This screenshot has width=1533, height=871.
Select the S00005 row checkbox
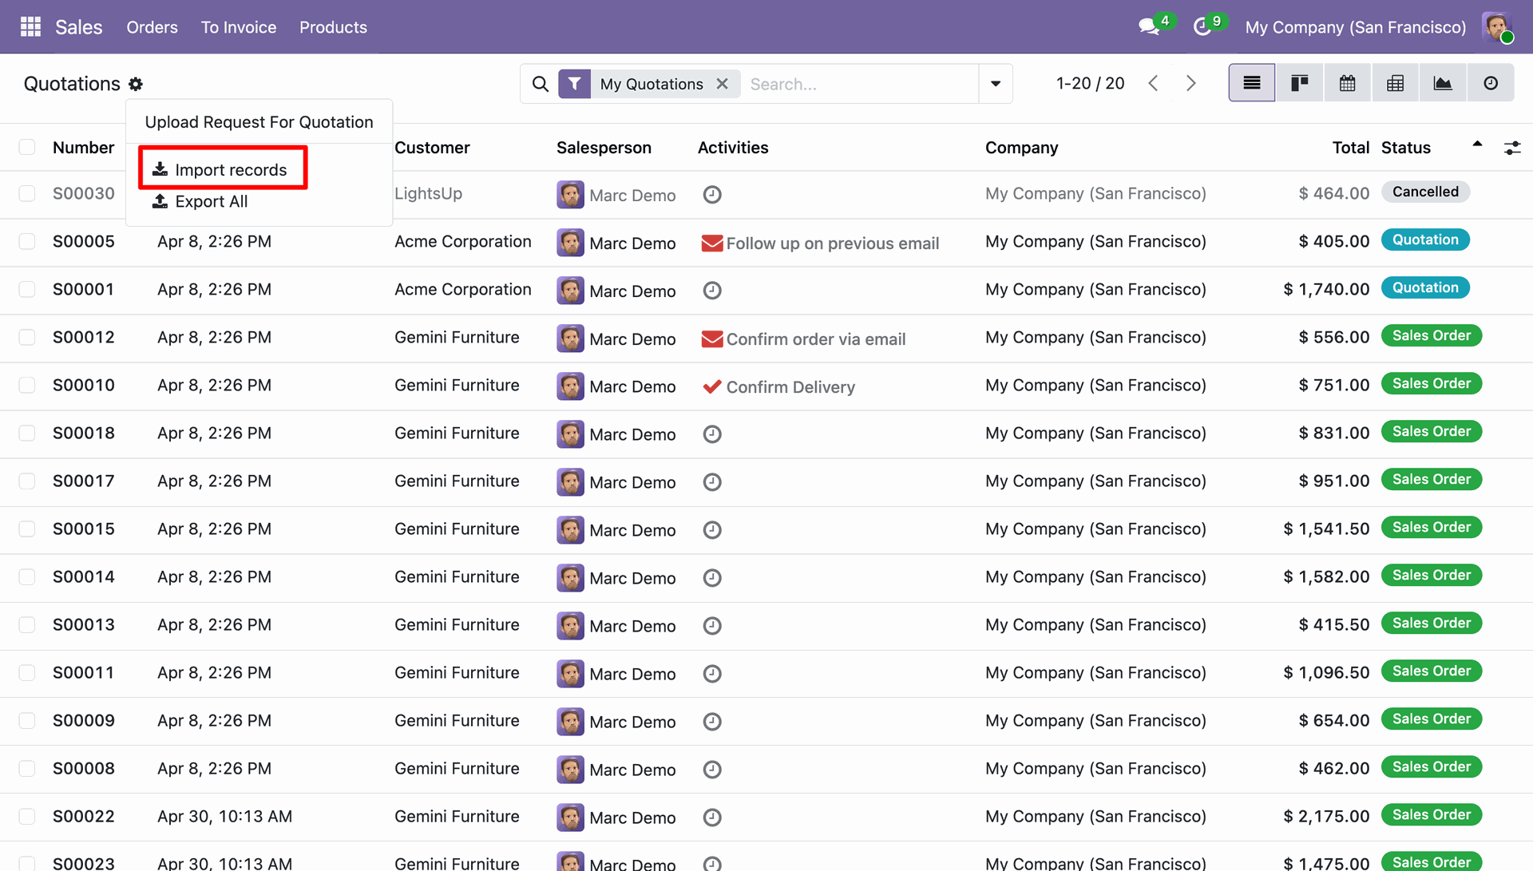click(x=27, y=241)
